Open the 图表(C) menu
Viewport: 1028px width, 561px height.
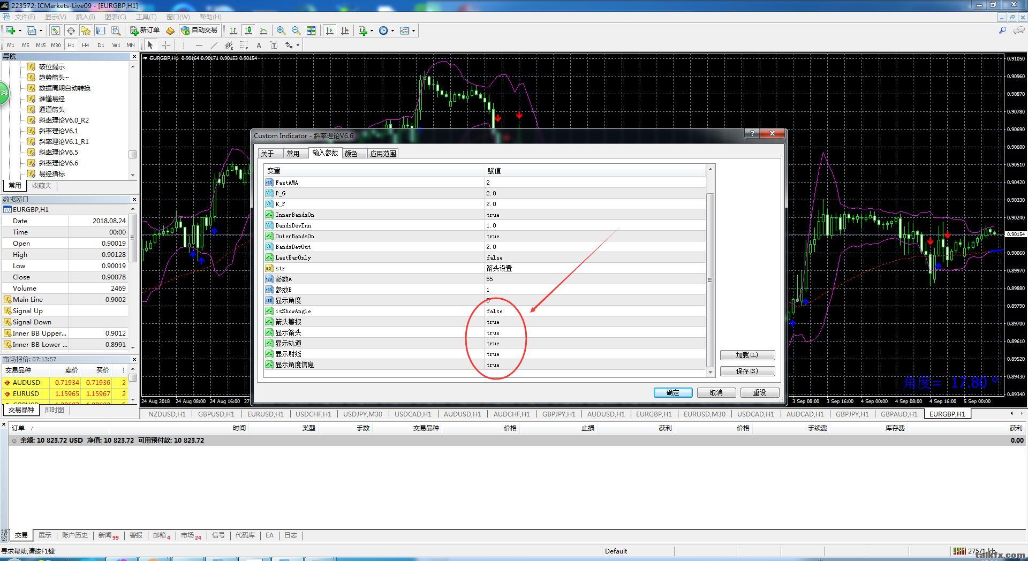click(115, 17)
